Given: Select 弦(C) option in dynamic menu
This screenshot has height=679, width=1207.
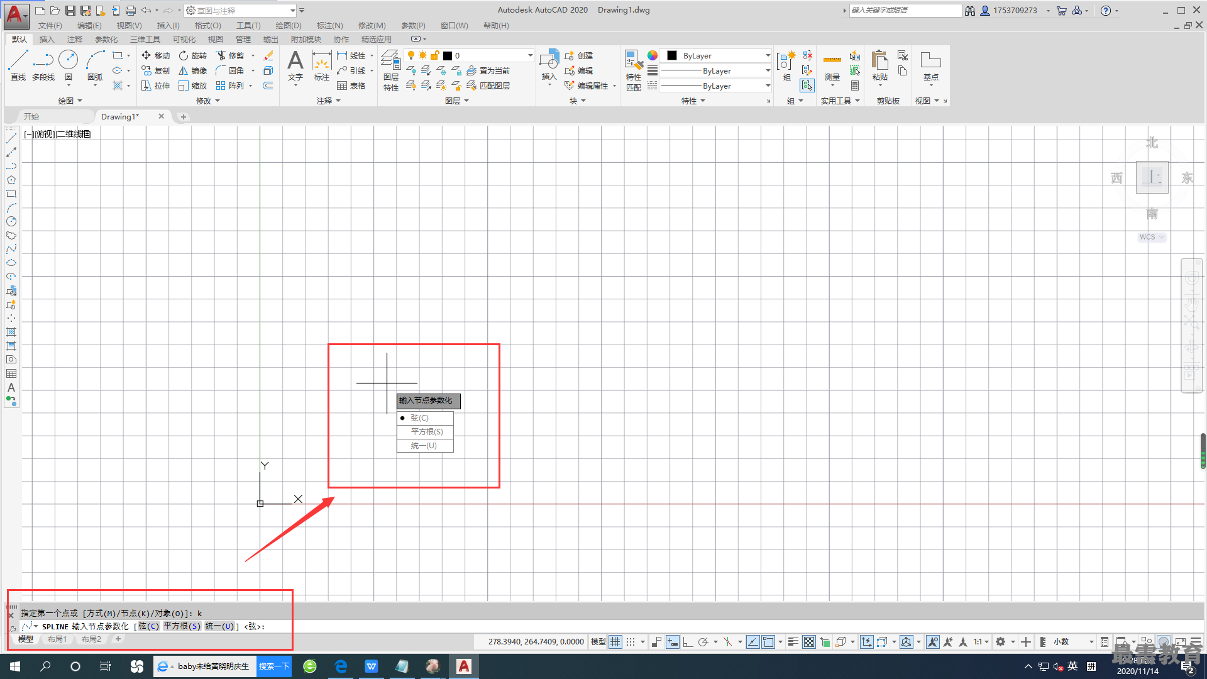Looking at the screenshot, I should (x=425, y=417).
